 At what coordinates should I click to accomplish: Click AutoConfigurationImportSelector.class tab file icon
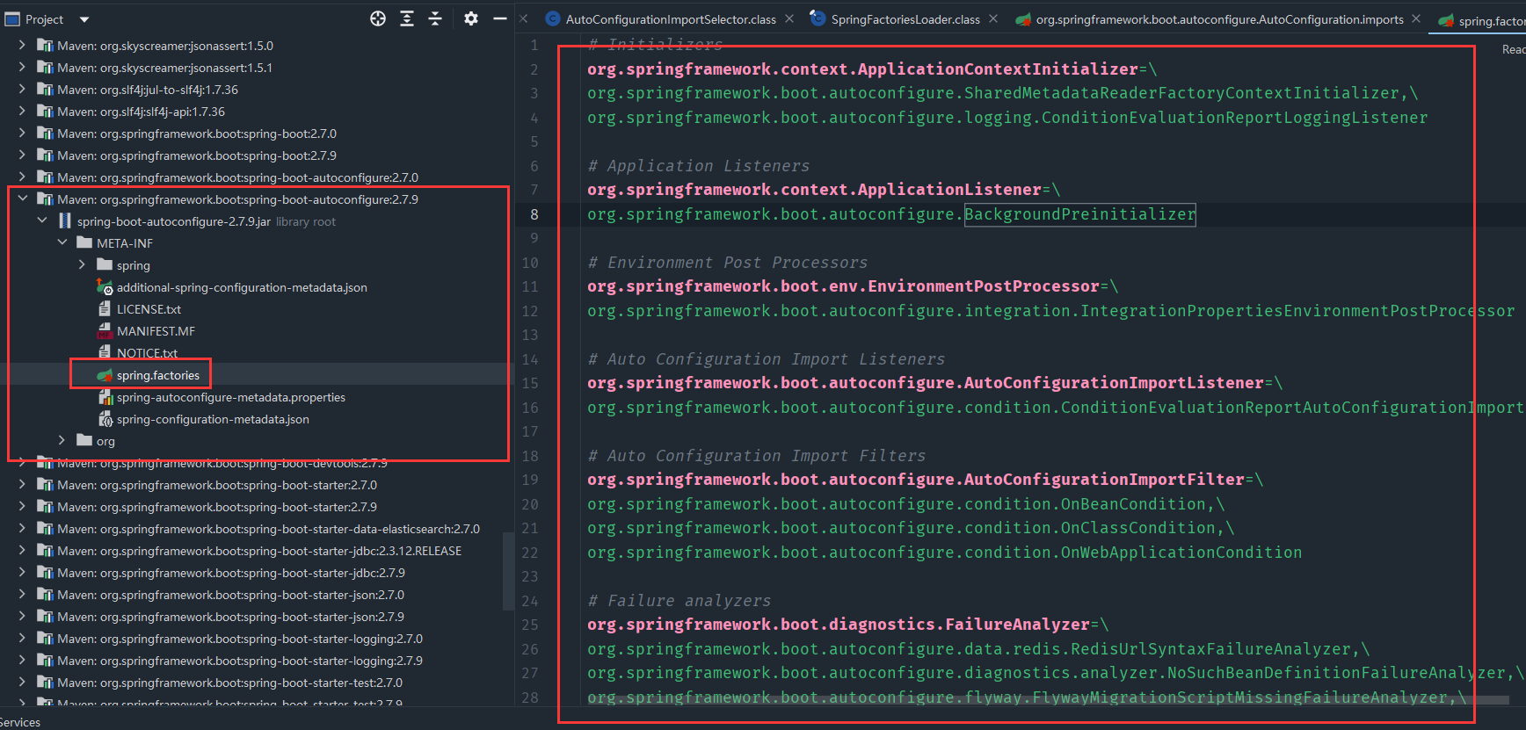coord(553,18)
